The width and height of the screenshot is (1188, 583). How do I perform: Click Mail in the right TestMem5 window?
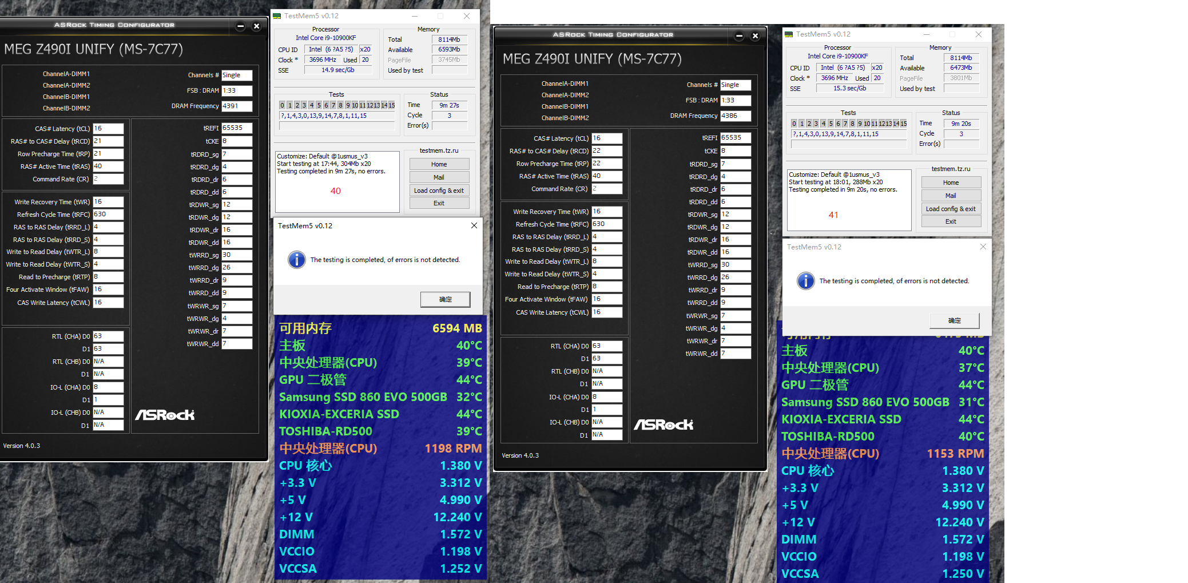tap(951, 195)
